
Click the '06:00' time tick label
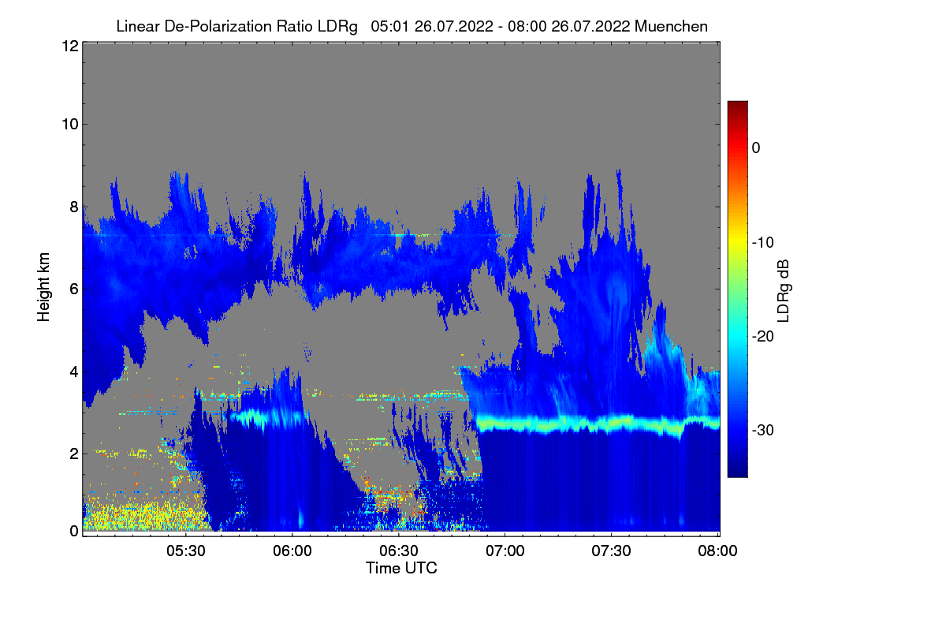[x=292, y=551]
